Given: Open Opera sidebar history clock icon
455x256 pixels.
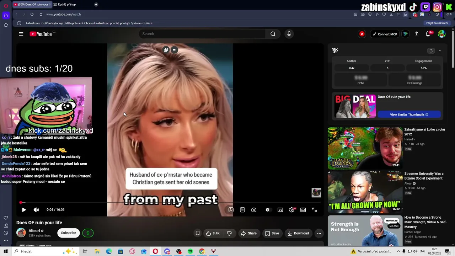Looking at the screenshot, I should [x=6, y=233].
